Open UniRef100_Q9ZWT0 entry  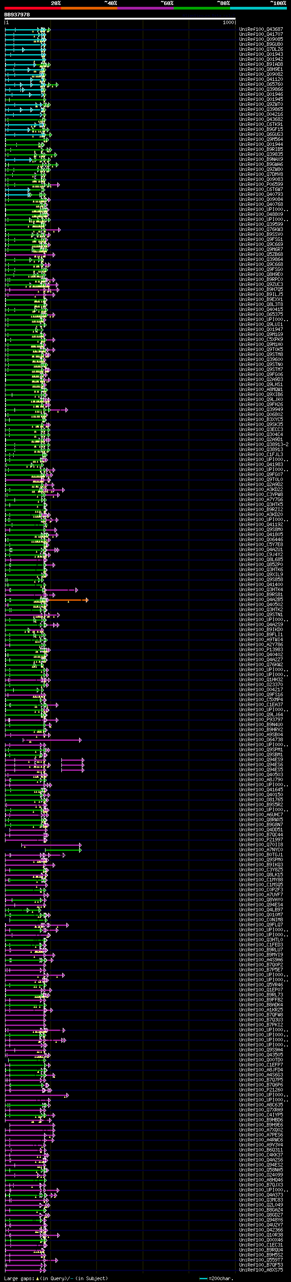[x=261, y=105]
